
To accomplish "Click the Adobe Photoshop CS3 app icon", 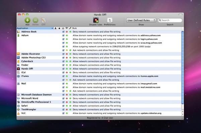I will pos(18,57).
